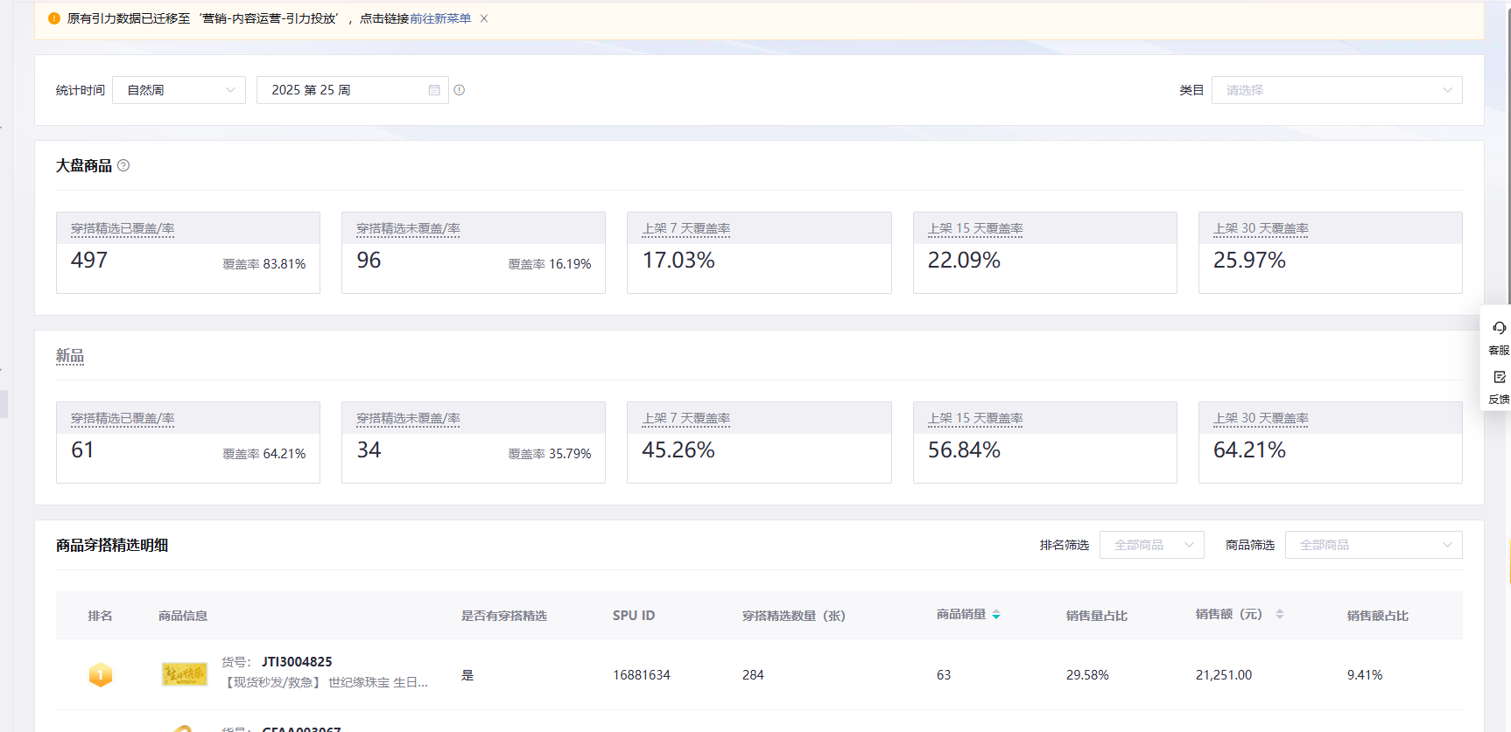The height and width of the screenshot is (732, 1511).
Task: Close the yellow migration notice banner
Action: pos(484,18)
